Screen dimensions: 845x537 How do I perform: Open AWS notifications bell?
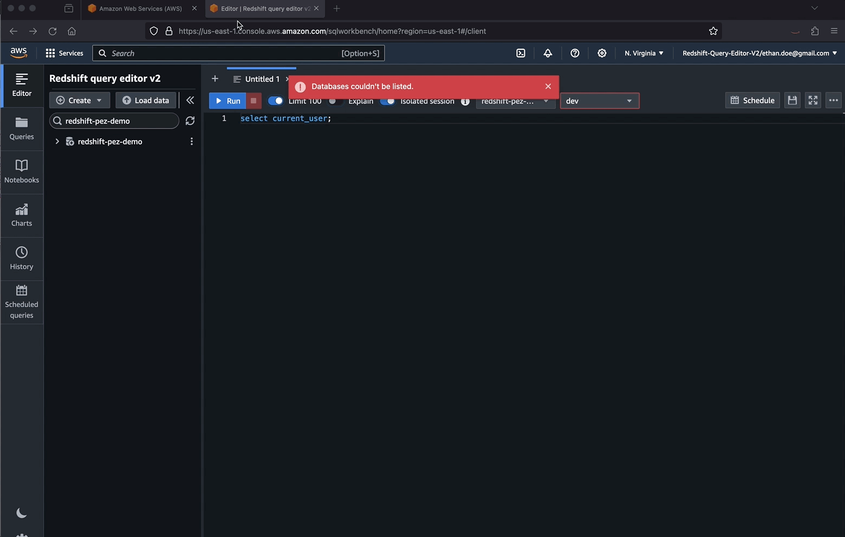[x=548, y=53]
